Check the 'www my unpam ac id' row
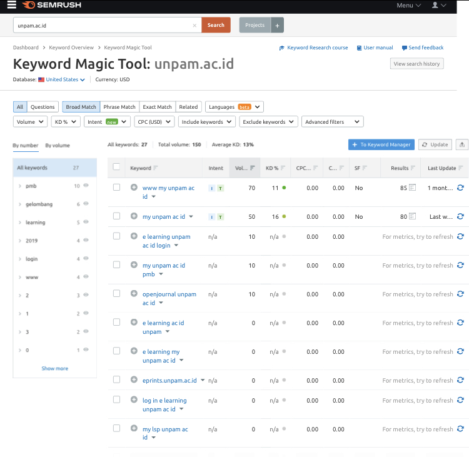This screenshot has height=457, width=469. [116, 188]
